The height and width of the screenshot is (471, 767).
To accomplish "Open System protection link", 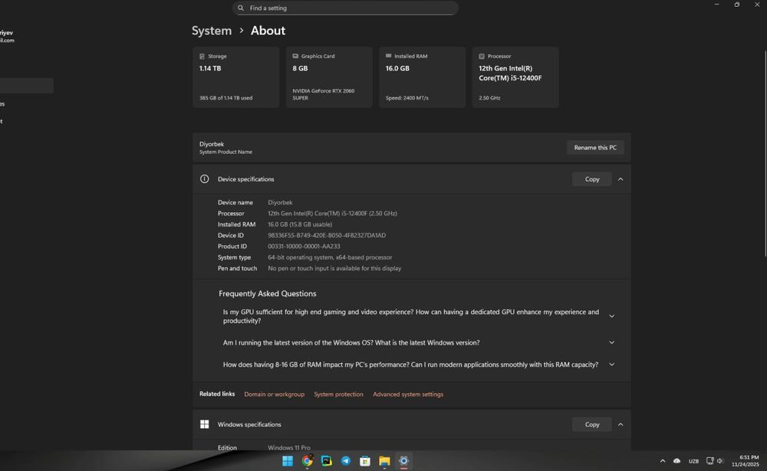I will 338,394.
